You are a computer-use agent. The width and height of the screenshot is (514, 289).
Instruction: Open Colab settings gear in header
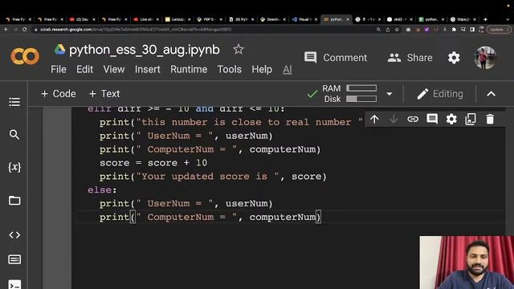[x=454, y=58]
